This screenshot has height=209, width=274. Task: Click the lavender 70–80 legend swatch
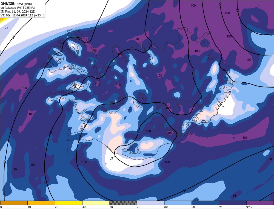point(151,203)
